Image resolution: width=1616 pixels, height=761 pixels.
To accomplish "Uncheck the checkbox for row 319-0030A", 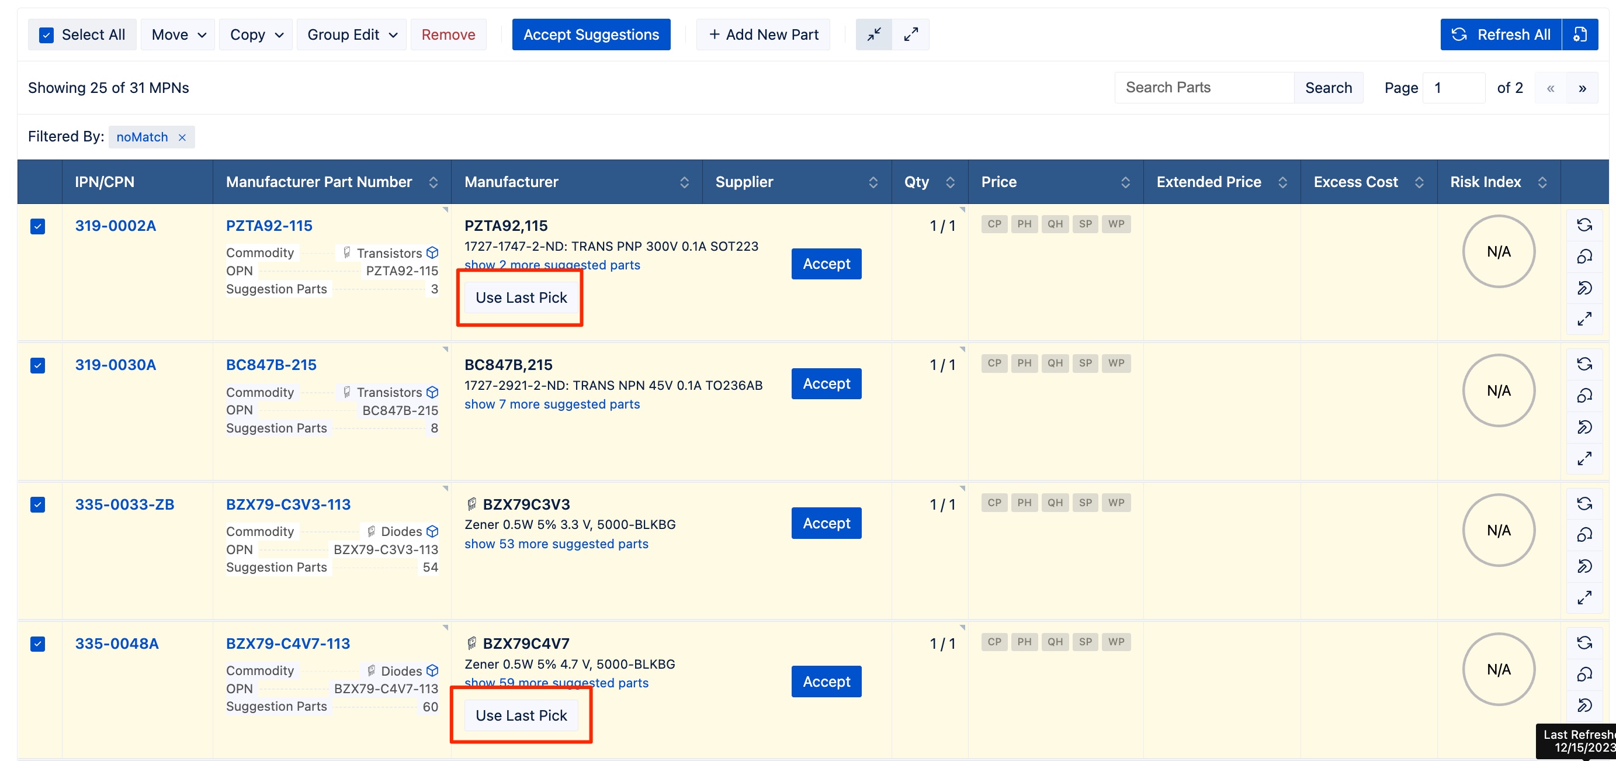I will 37,366.
